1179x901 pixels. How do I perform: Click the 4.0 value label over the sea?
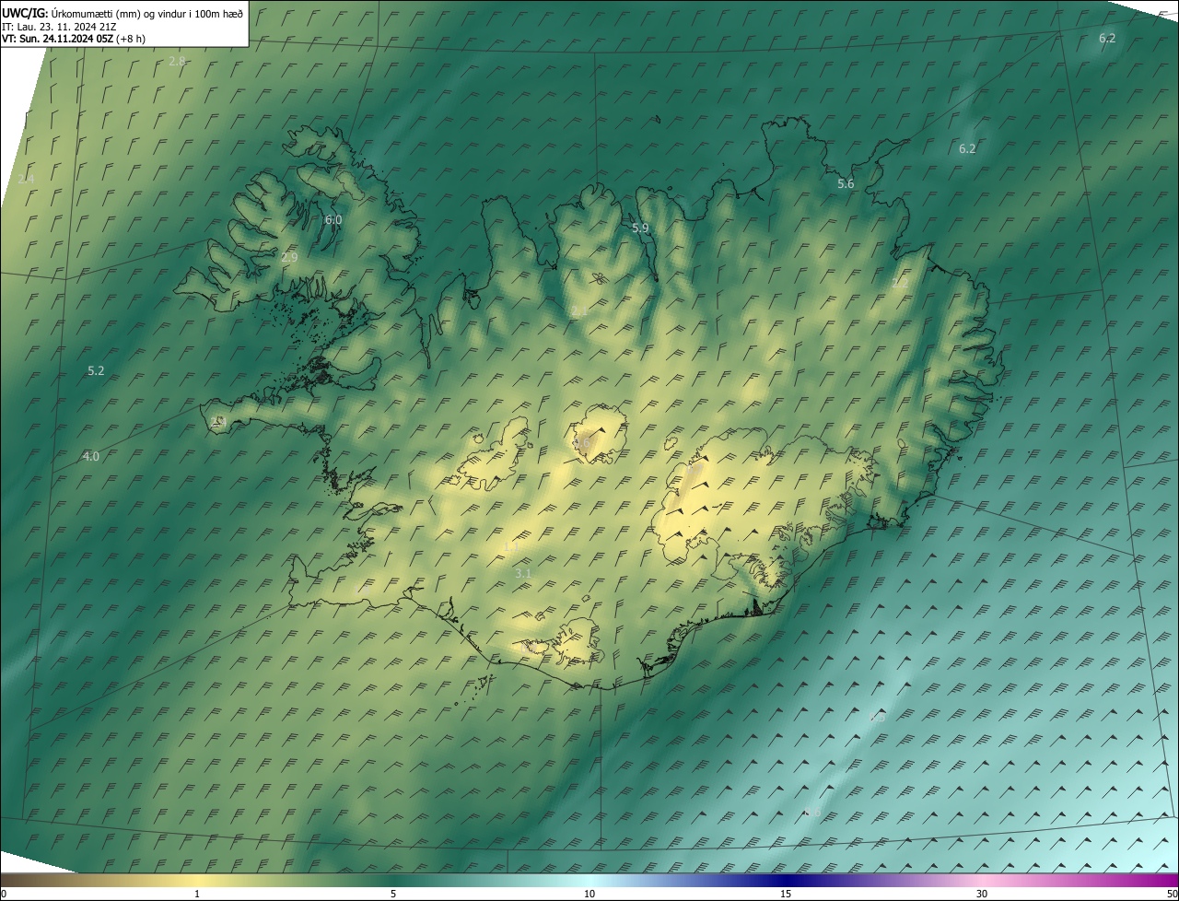pyautogui.click(x=90, y=457)
